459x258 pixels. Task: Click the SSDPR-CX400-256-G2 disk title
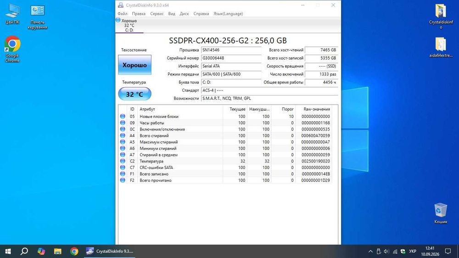point(228,40)
